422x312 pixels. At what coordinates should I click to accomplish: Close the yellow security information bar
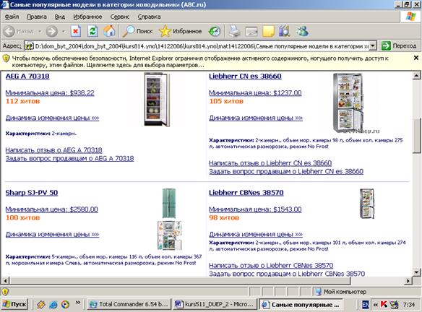(415, 58)
